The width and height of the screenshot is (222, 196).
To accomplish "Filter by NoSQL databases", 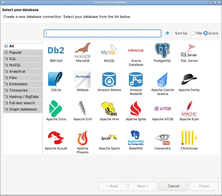I will 23,65.
